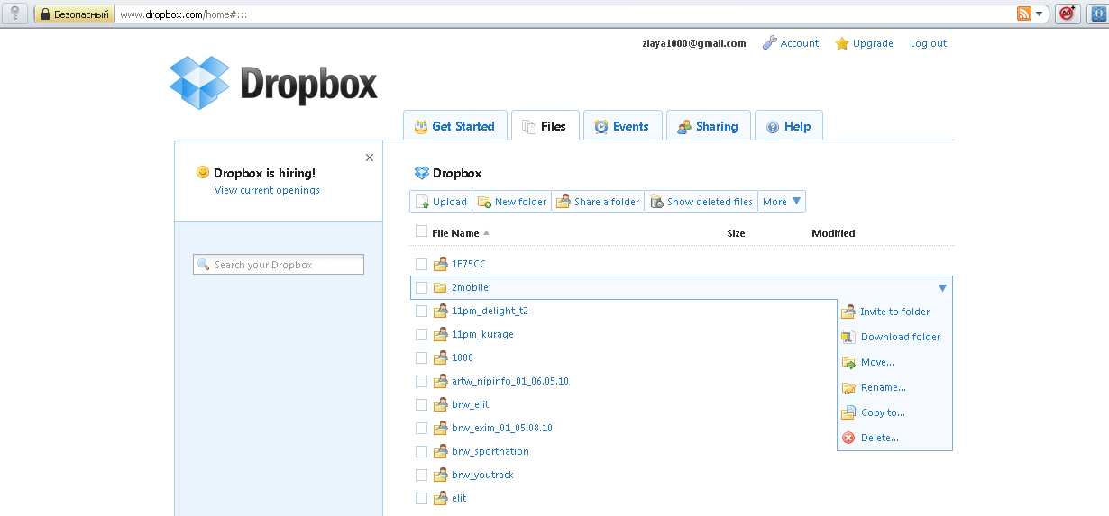Sort by the Modified column header
The width and height of the screenshot is (1109, 516).
click(x=833, y=233)
